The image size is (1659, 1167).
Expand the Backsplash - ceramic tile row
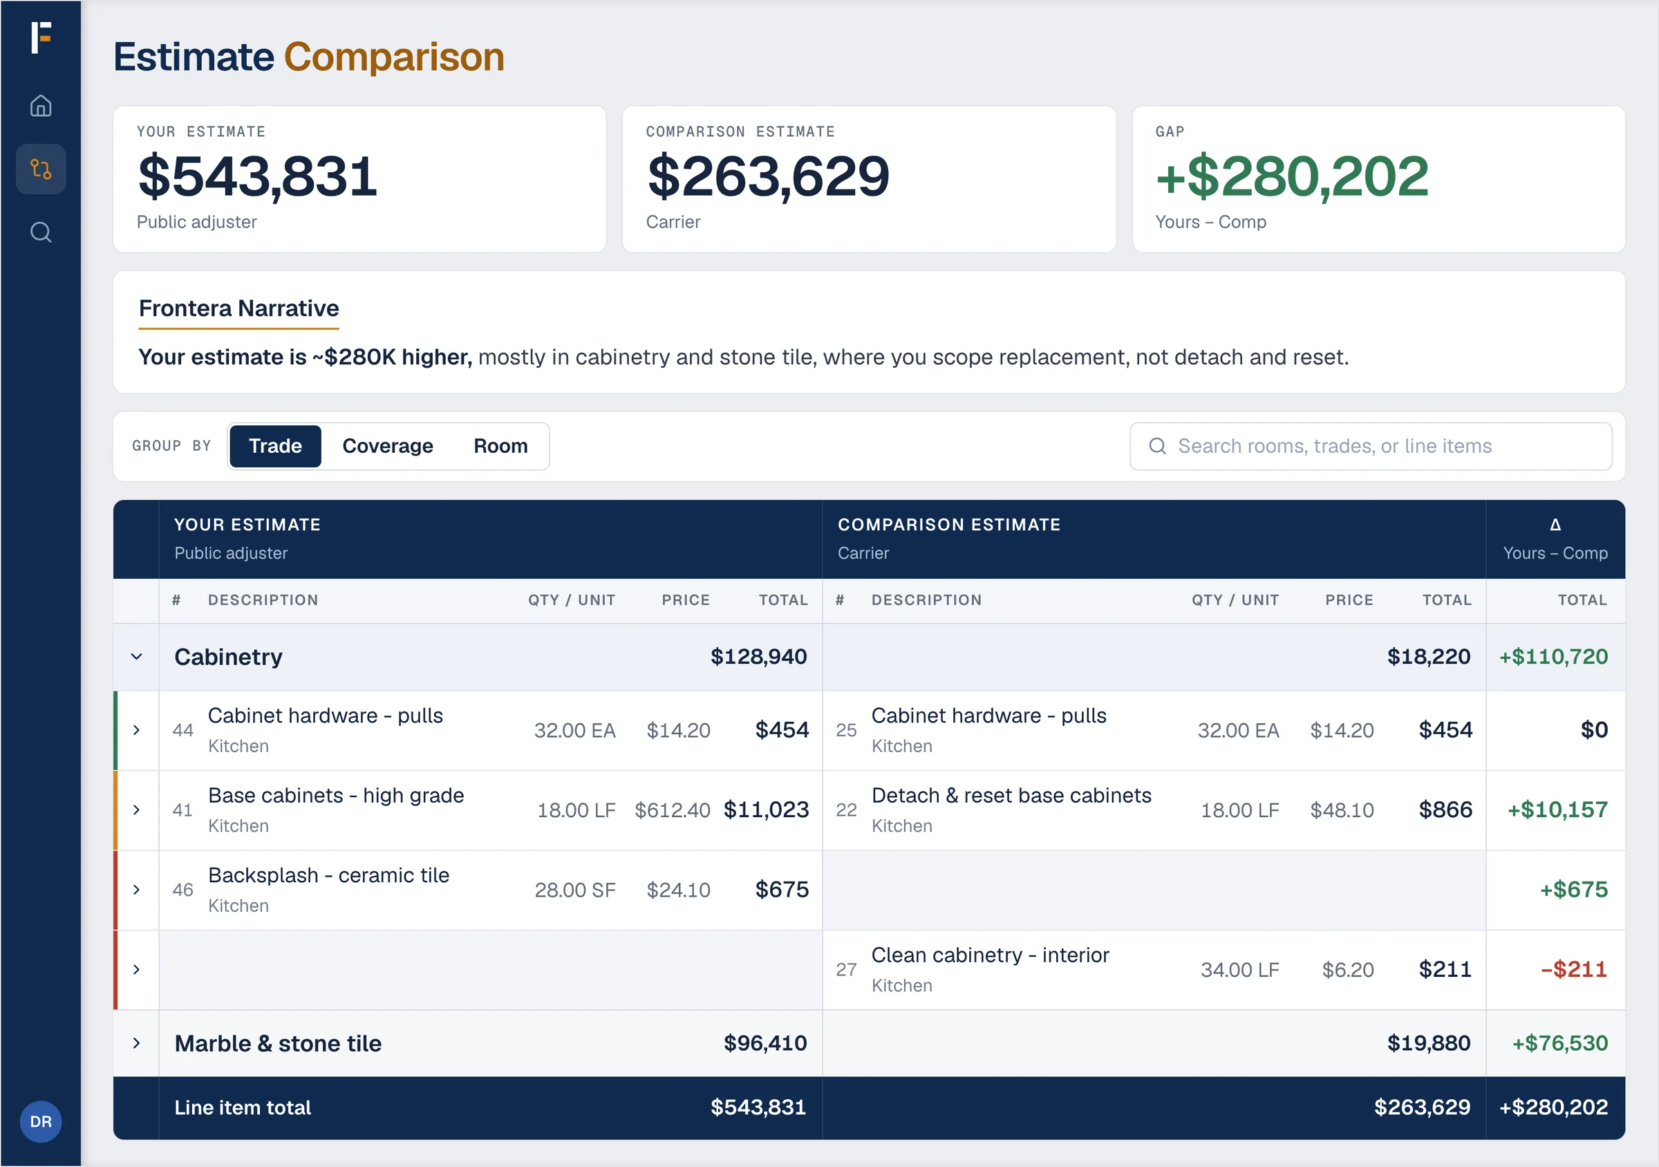137,890
